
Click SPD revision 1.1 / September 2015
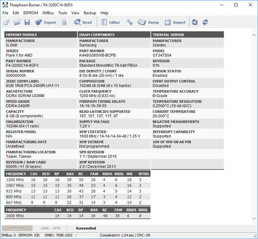click(x=98, y=156)
